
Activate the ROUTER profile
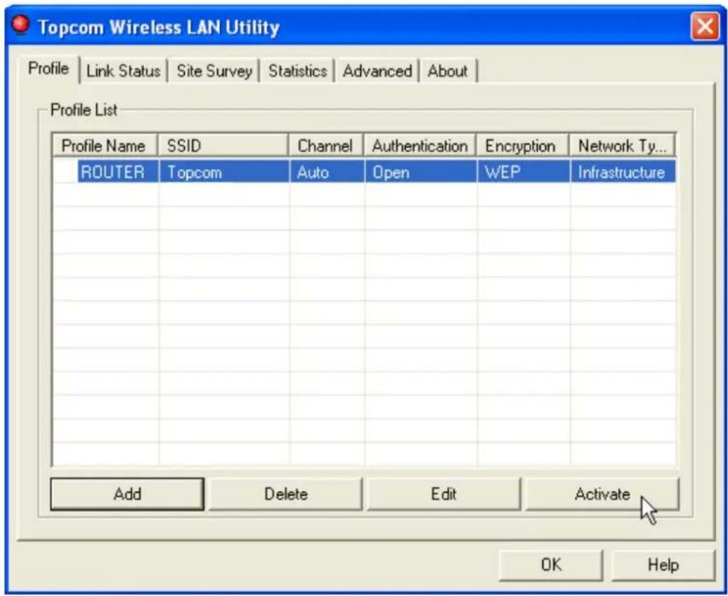tap(602, 494)
